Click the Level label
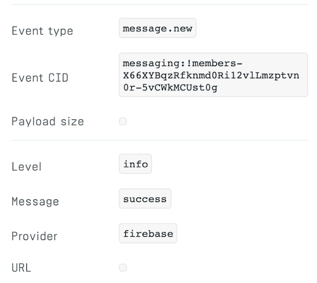 tap(26, 166)
